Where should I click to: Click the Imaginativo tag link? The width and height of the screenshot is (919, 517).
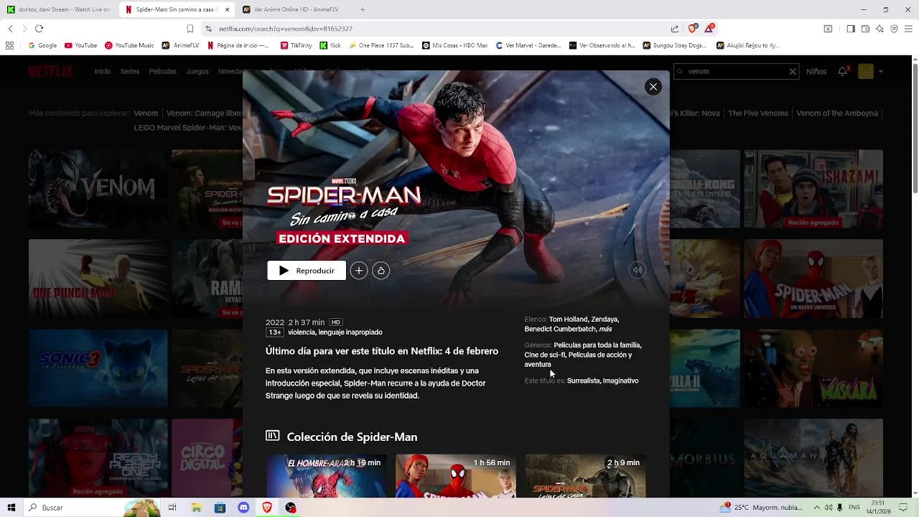pos(620,381)
